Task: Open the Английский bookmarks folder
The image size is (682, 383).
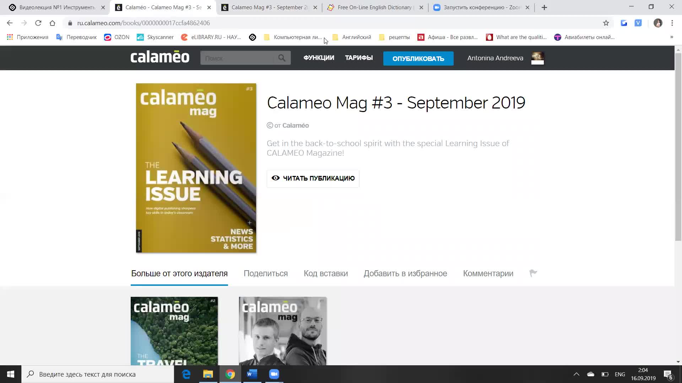Action: pos(352,37)
